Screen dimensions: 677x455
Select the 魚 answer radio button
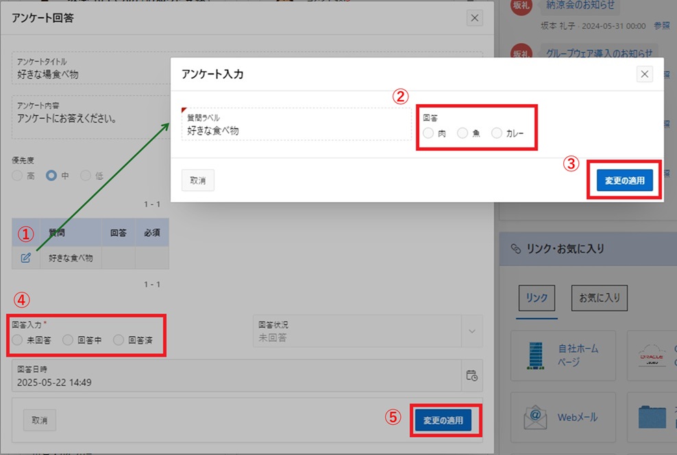pos(463,133)
